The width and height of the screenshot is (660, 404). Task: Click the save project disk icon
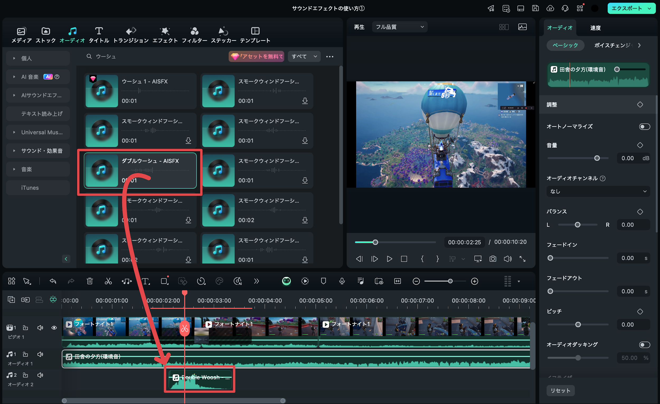tap(535, 8)
